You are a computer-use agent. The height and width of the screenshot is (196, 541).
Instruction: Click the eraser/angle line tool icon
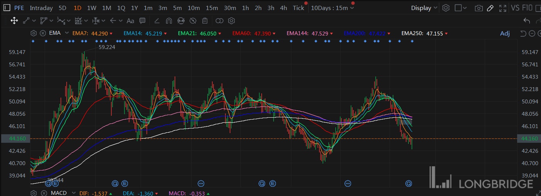point(157,21)
